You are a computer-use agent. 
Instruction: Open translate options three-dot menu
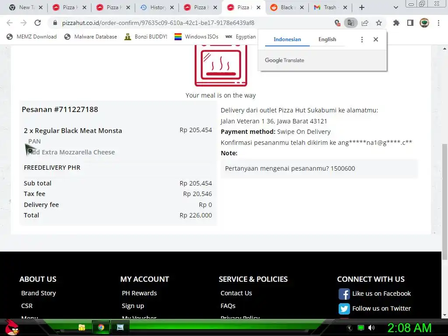click(362, 39)
